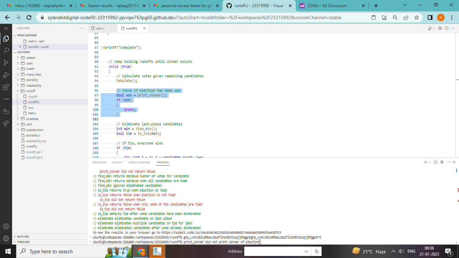The height and width of the screenshot is (258, 459).
Task: Switch to the cash.c editor tab
Action: [100, 29]
